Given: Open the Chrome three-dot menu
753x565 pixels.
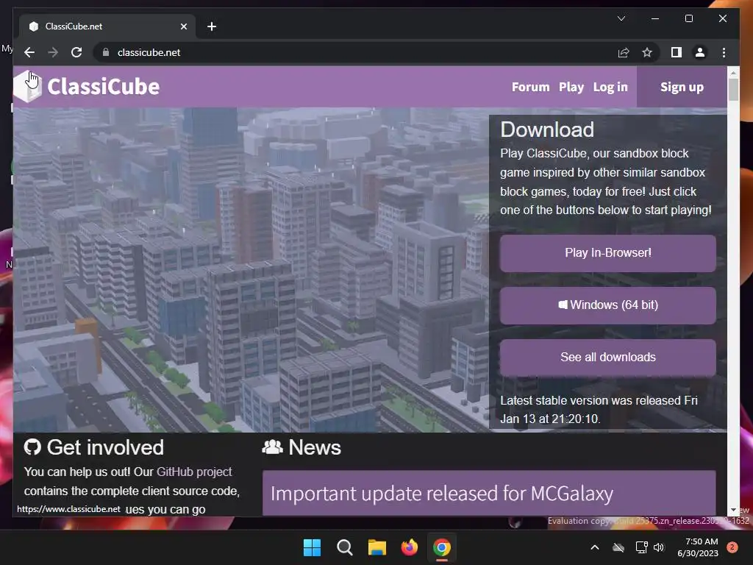Looking at the screenshot, I should [x=724, y=52].
